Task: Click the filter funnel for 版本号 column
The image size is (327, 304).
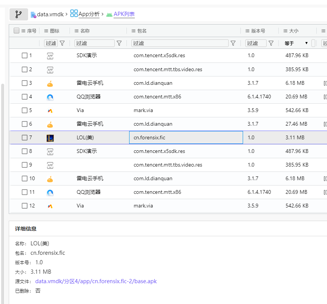Action: tap(271, 43)
